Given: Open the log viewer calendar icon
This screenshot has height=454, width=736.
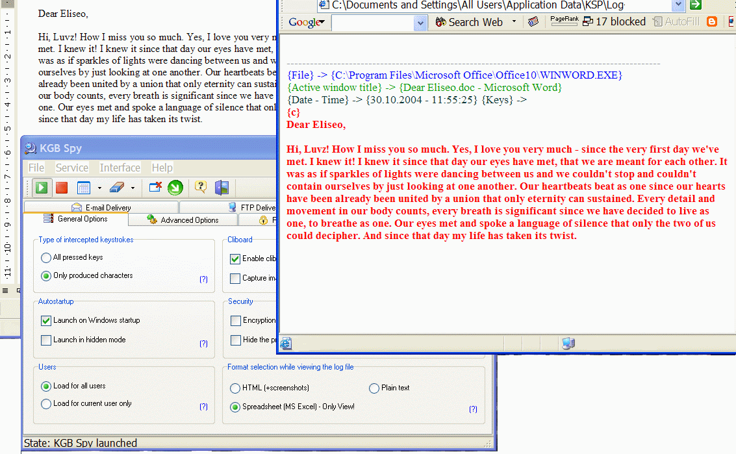Looking at the screenshot, I should 84,188.
